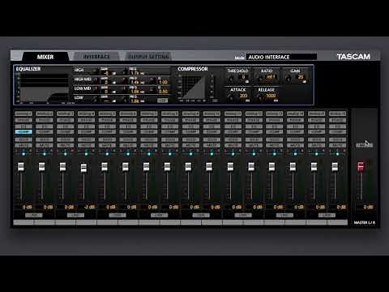The image size is (389, 292).
Task: Click the LOW band gain knob
Action: pos(95,100)
